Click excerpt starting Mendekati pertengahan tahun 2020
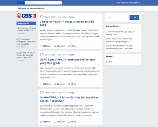This screenshot has height=127, width=158. (x=70, y=35)
